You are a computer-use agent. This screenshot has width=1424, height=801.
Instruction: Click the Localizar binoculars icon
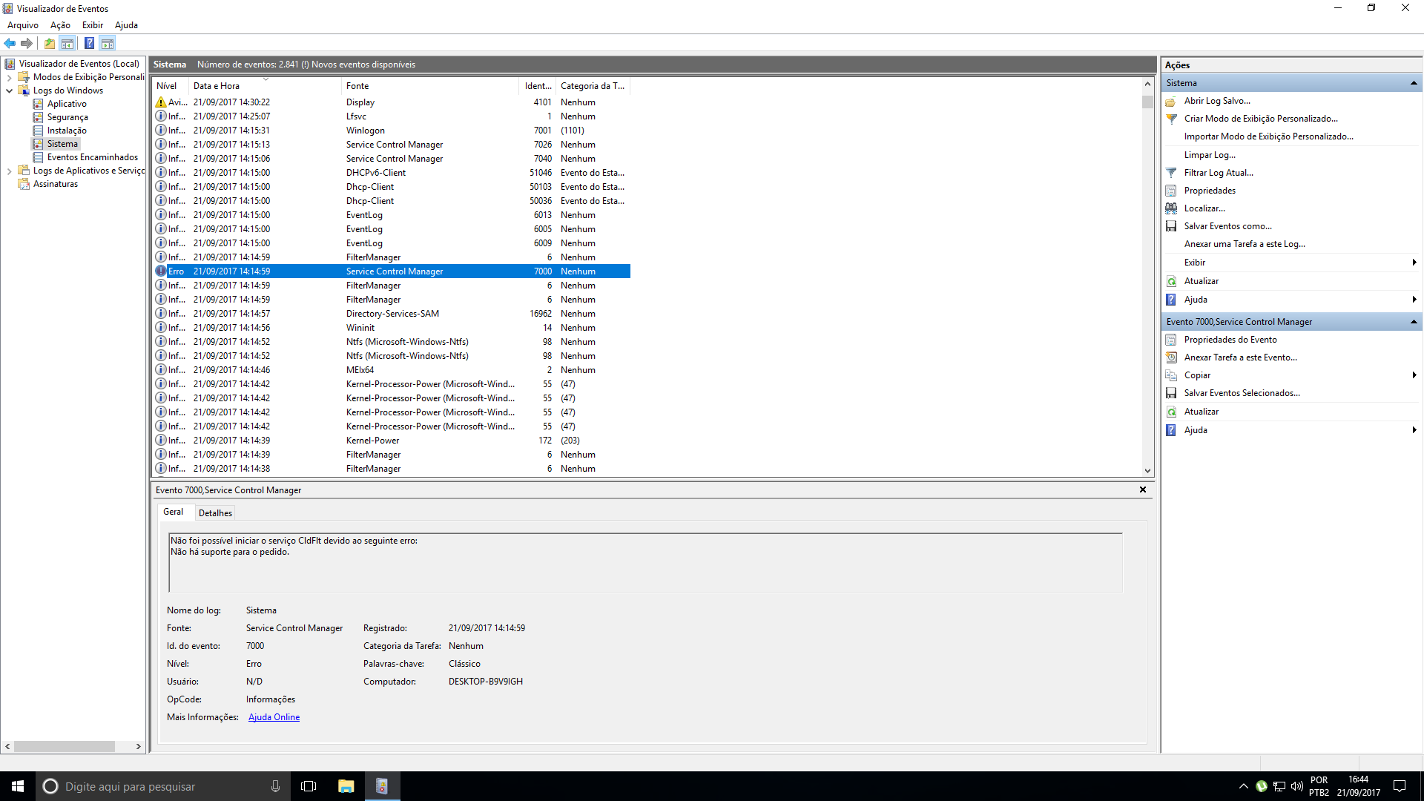point(1171,208)
